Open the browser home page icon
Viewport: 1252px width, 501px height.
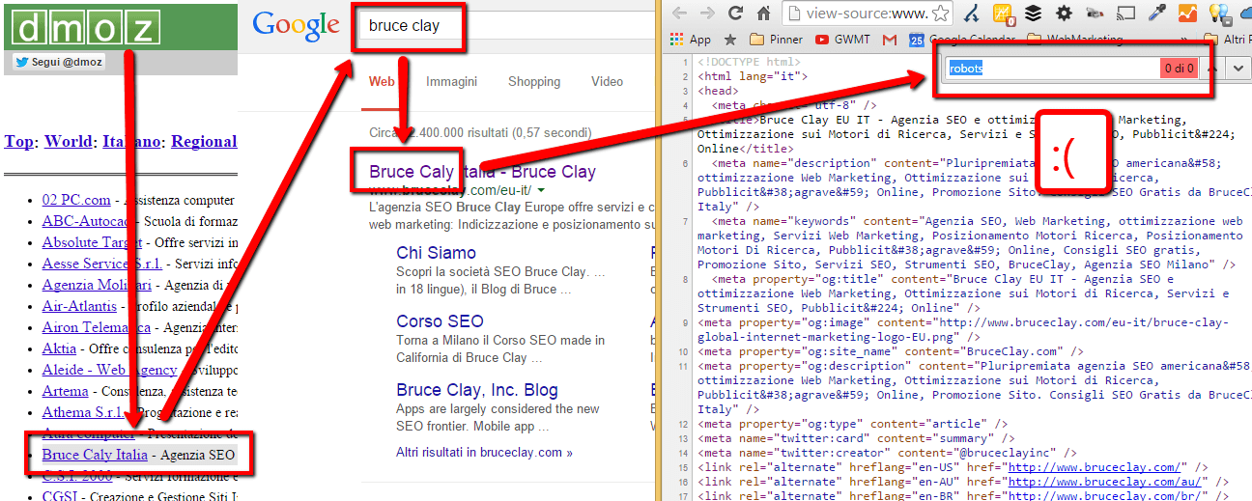point(764,14)
